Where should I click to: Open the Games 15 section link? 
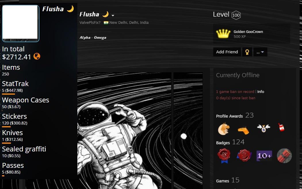tap(228, 180)
